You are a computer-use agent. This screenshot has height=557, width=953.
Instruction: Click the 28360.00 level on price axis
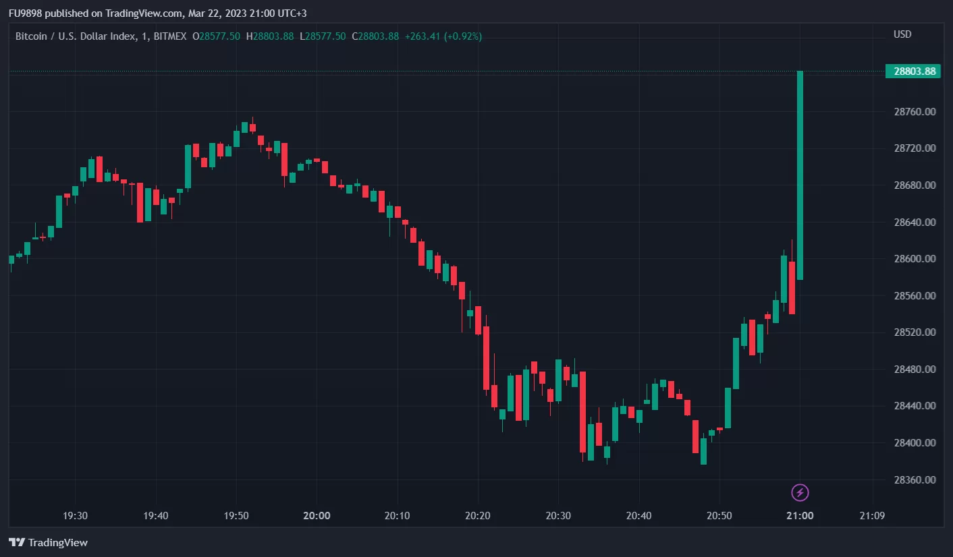[x=915, y=480]
